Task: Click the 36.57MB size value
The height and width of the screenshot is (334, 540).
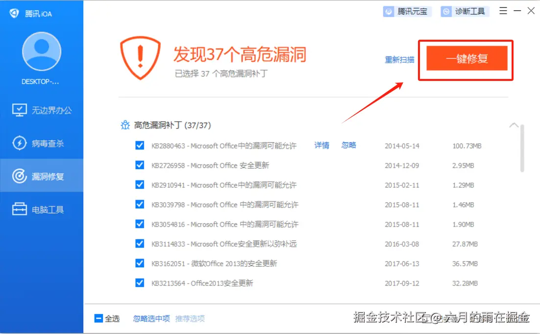Action: (x=465, y=264)
